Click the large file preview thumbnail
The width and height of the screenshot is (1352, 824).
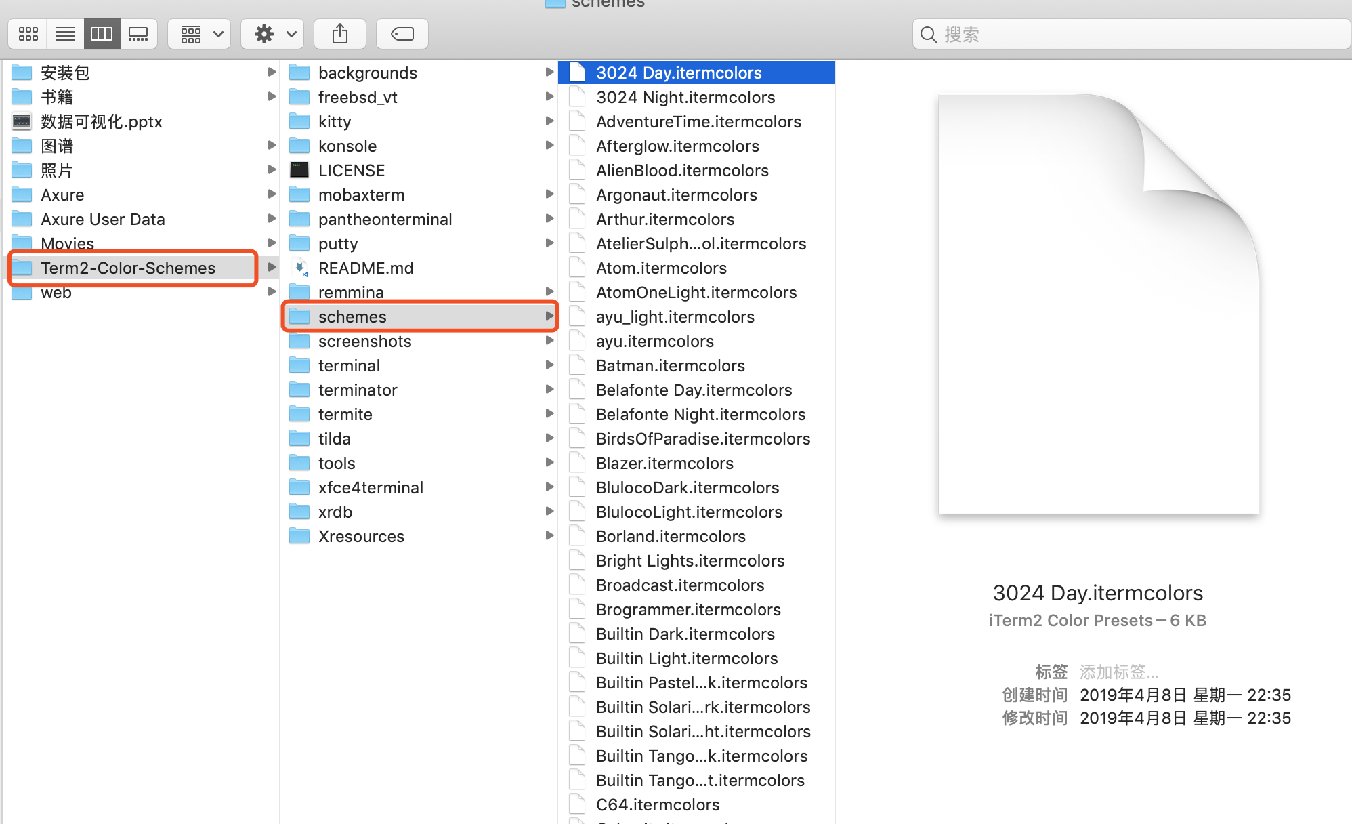pyautogui.click(x=1098, y=304)
